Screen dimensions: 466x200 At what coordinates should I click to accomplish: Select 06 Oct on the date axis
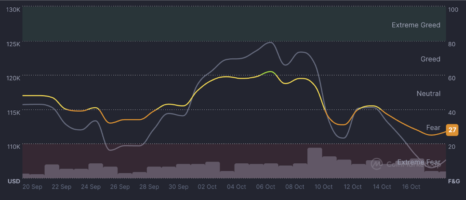point(265,187)
